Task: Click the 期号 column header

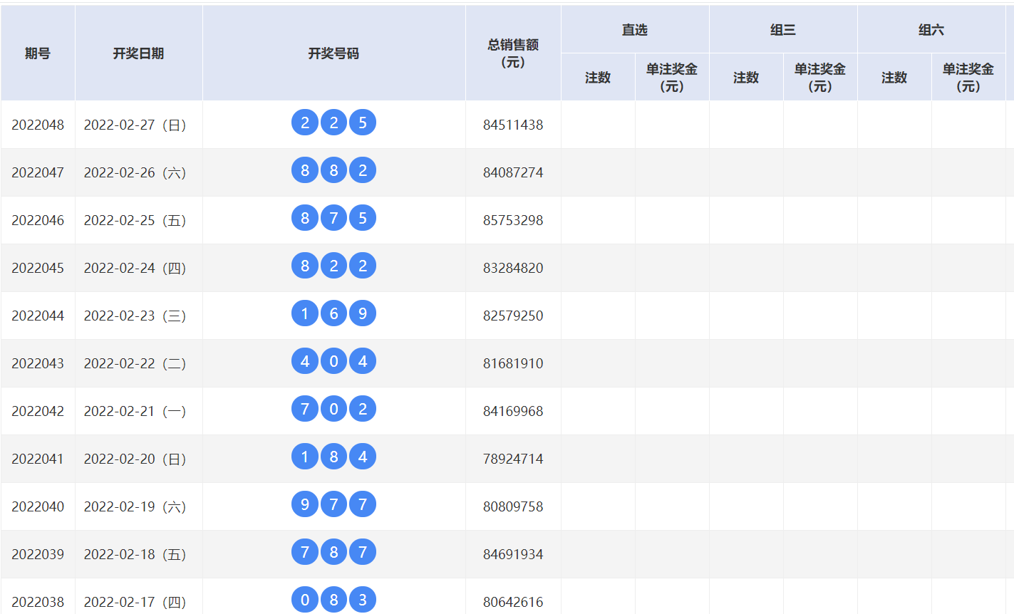Action: click(x=38, y=53)
